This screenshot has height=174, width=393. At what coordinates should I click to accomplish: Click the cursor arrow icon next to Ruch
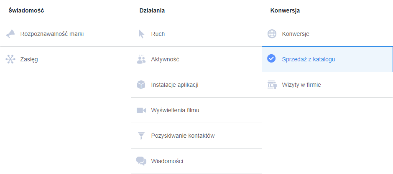tap(141, 34)
